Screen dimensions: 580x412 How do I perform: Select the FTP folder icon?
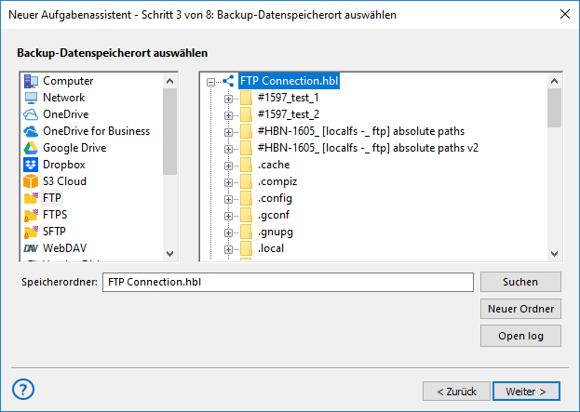(x=31, y=198)
